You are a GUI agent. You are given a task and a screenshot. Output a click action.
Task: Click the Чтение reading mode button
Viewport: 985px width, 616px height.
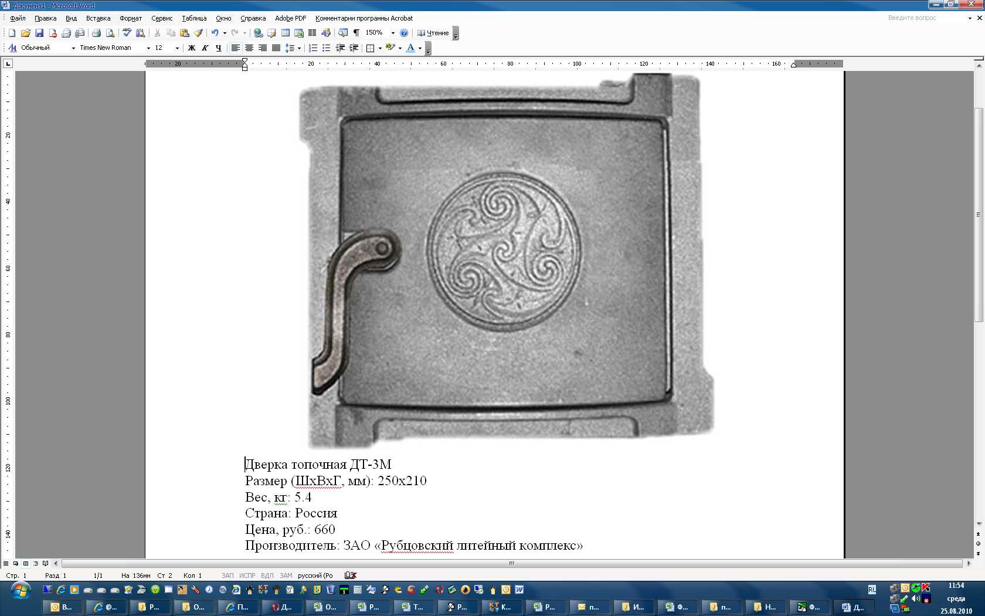[433, 33]
